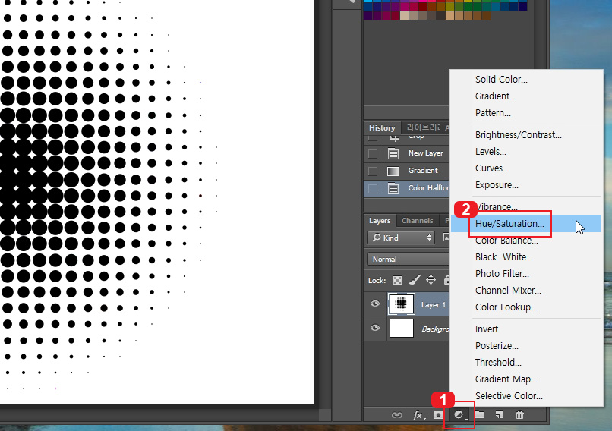Select Levels... adjustment
The width and height of the screenshot is (612, 431).
491,152
